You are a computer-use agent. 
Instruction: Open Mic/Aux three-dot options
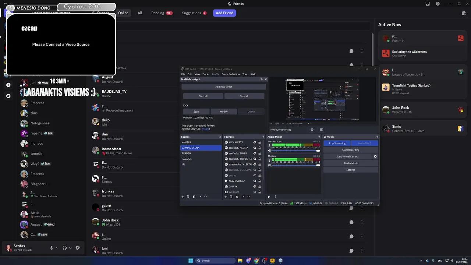tap(270, 160)
